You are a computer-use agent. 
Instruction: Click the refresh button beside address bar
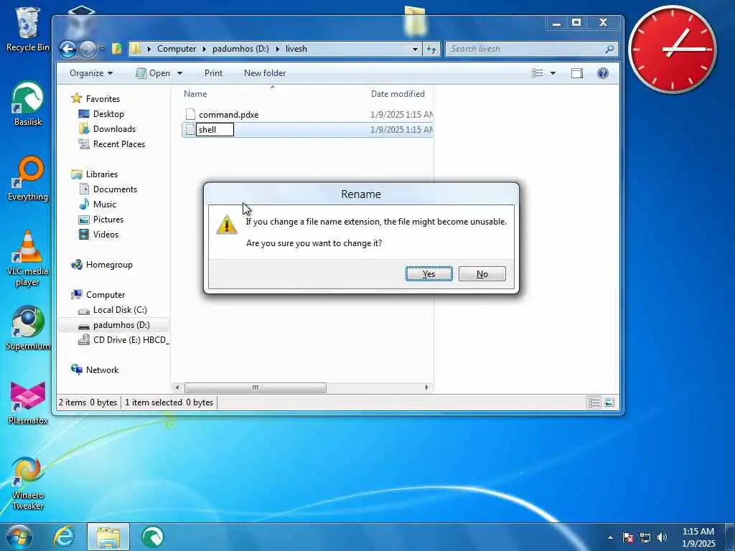coord(431,49)
